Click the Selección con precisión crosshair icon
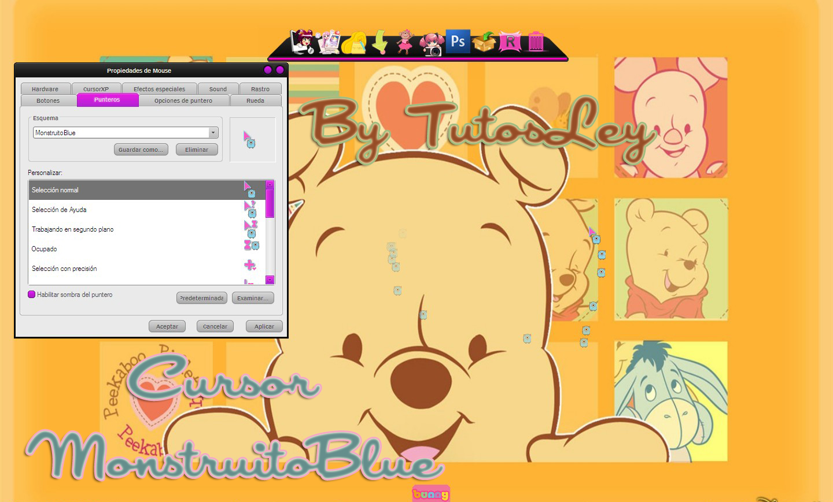This screenshot has width=833, height=502. click(250, 265)
